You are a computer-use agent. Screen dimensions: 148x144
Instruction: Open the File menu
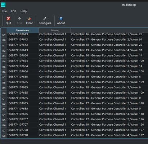5,11
